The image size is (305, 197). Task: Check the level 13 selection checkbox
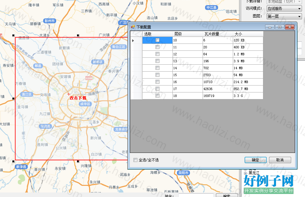157,61
